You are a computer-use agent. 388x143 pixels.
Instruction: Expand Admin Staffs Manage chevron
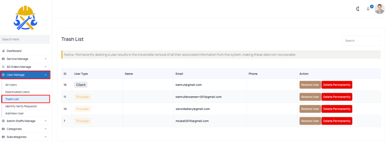point(45,121)
